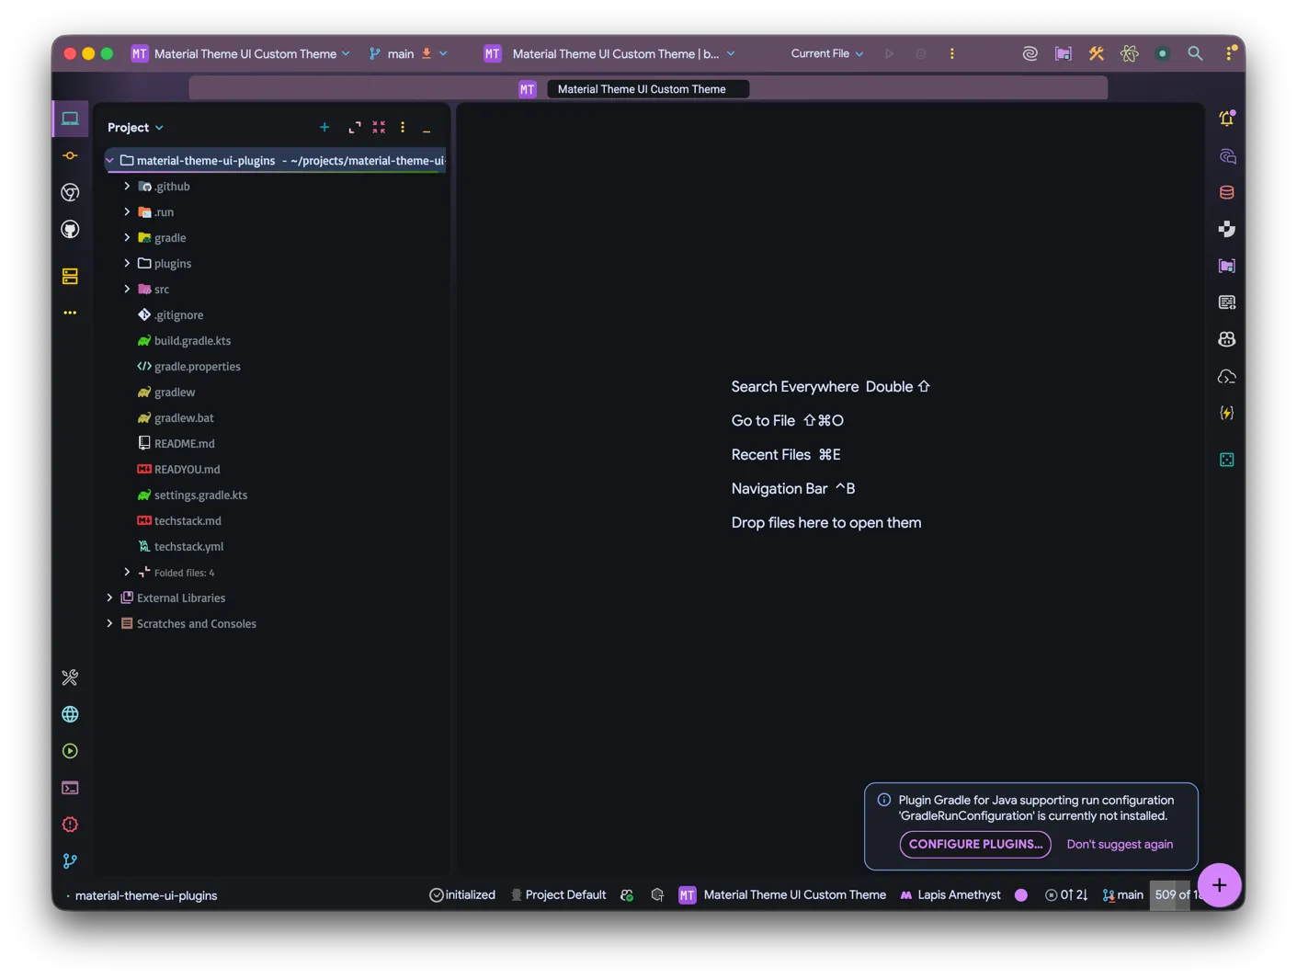Open the GitHub tool window
1297x979 pixels.
click(x=70, y=229)
